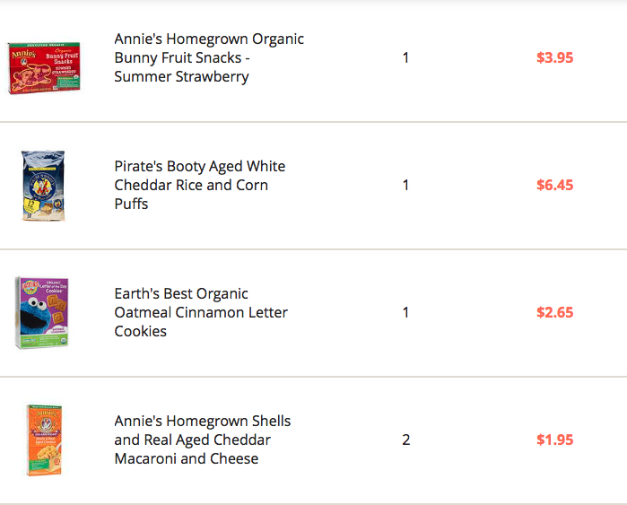Open Pirate's Booty bag product image
Image resolution: width=627 pixels, height=505 pixels.
pos(43,185)
